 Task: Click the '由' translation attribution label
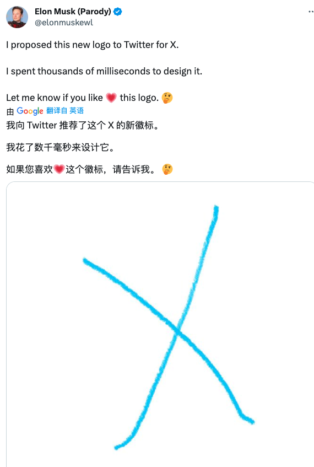10,111
